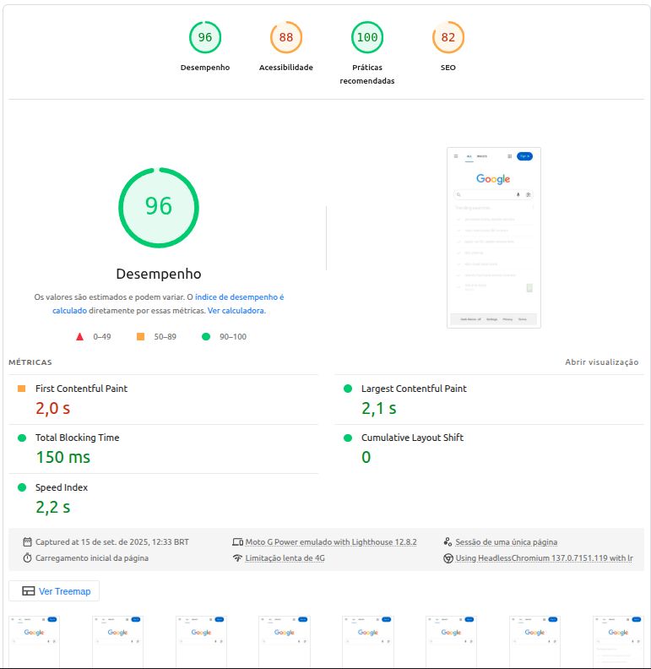The width and height of the screenshot is (651, 669).
Task: Click the icon beside Sessão de uma única página
Action: 448,541
